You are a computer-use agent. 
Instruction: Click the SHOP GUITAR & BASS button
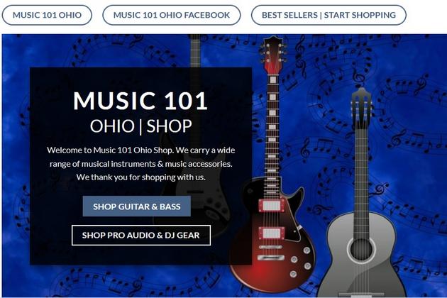[x=137, y=206]
